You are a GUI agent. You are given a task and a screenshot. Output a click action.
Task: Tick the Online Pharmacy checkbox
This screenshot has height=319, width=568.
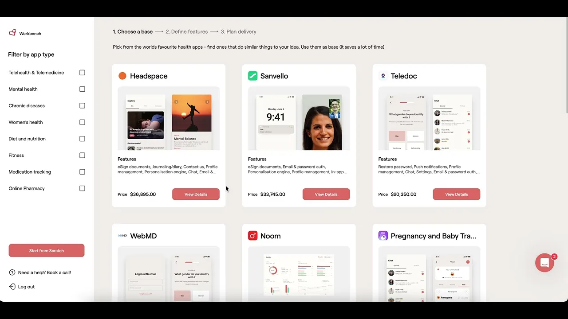tap(82, 188)
